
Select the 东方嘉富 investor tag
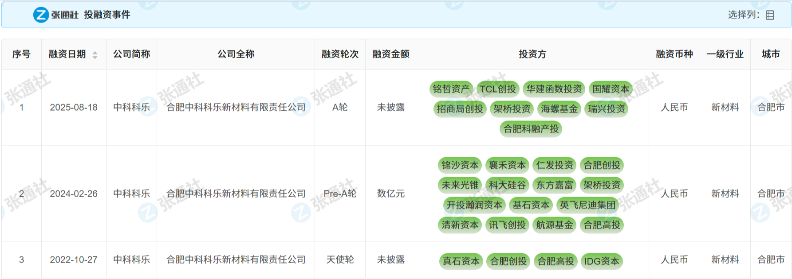pos(555,185)
